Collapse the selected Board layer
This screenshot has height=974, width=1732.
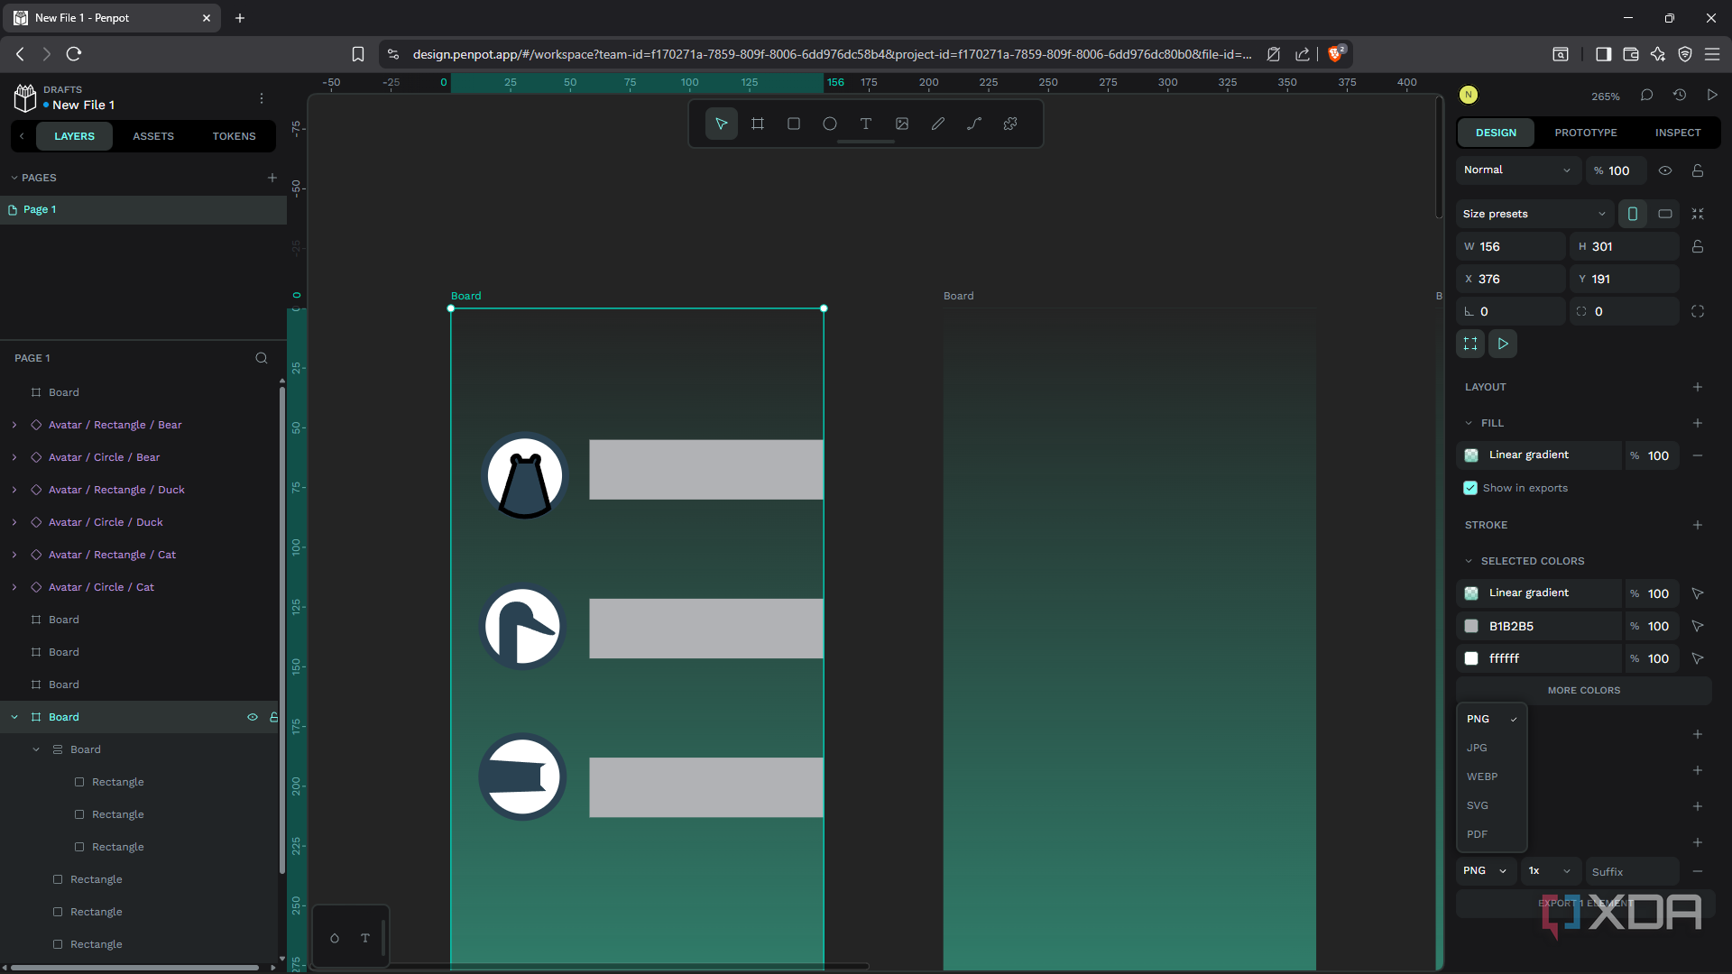tap(14, 717)
